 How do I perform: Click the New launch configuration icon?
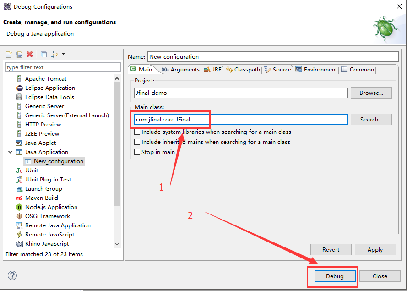click(x=9, y=54)
